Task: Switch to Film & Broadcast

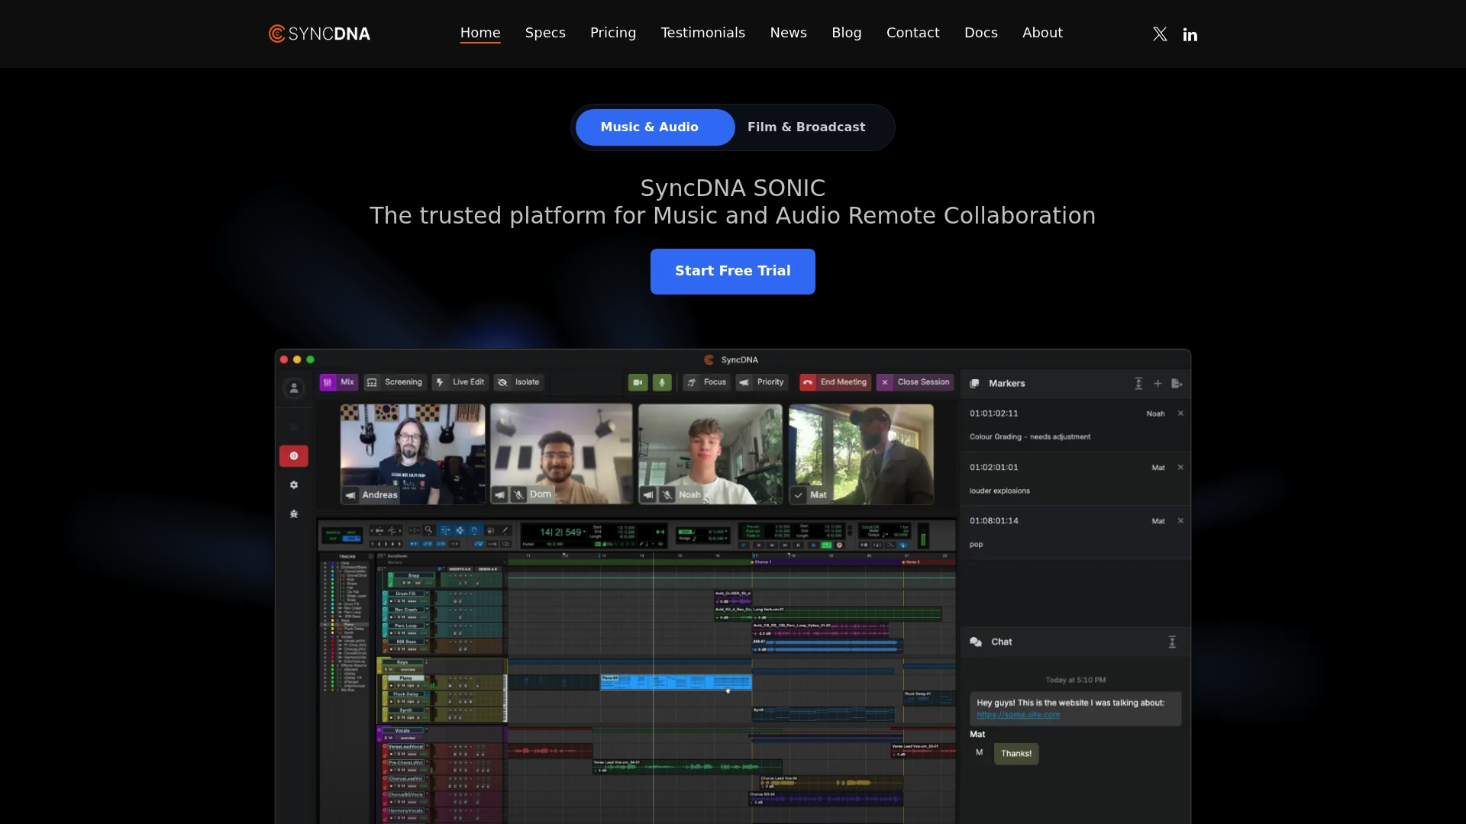Action: pyautogui.click(x=806, y=127)
